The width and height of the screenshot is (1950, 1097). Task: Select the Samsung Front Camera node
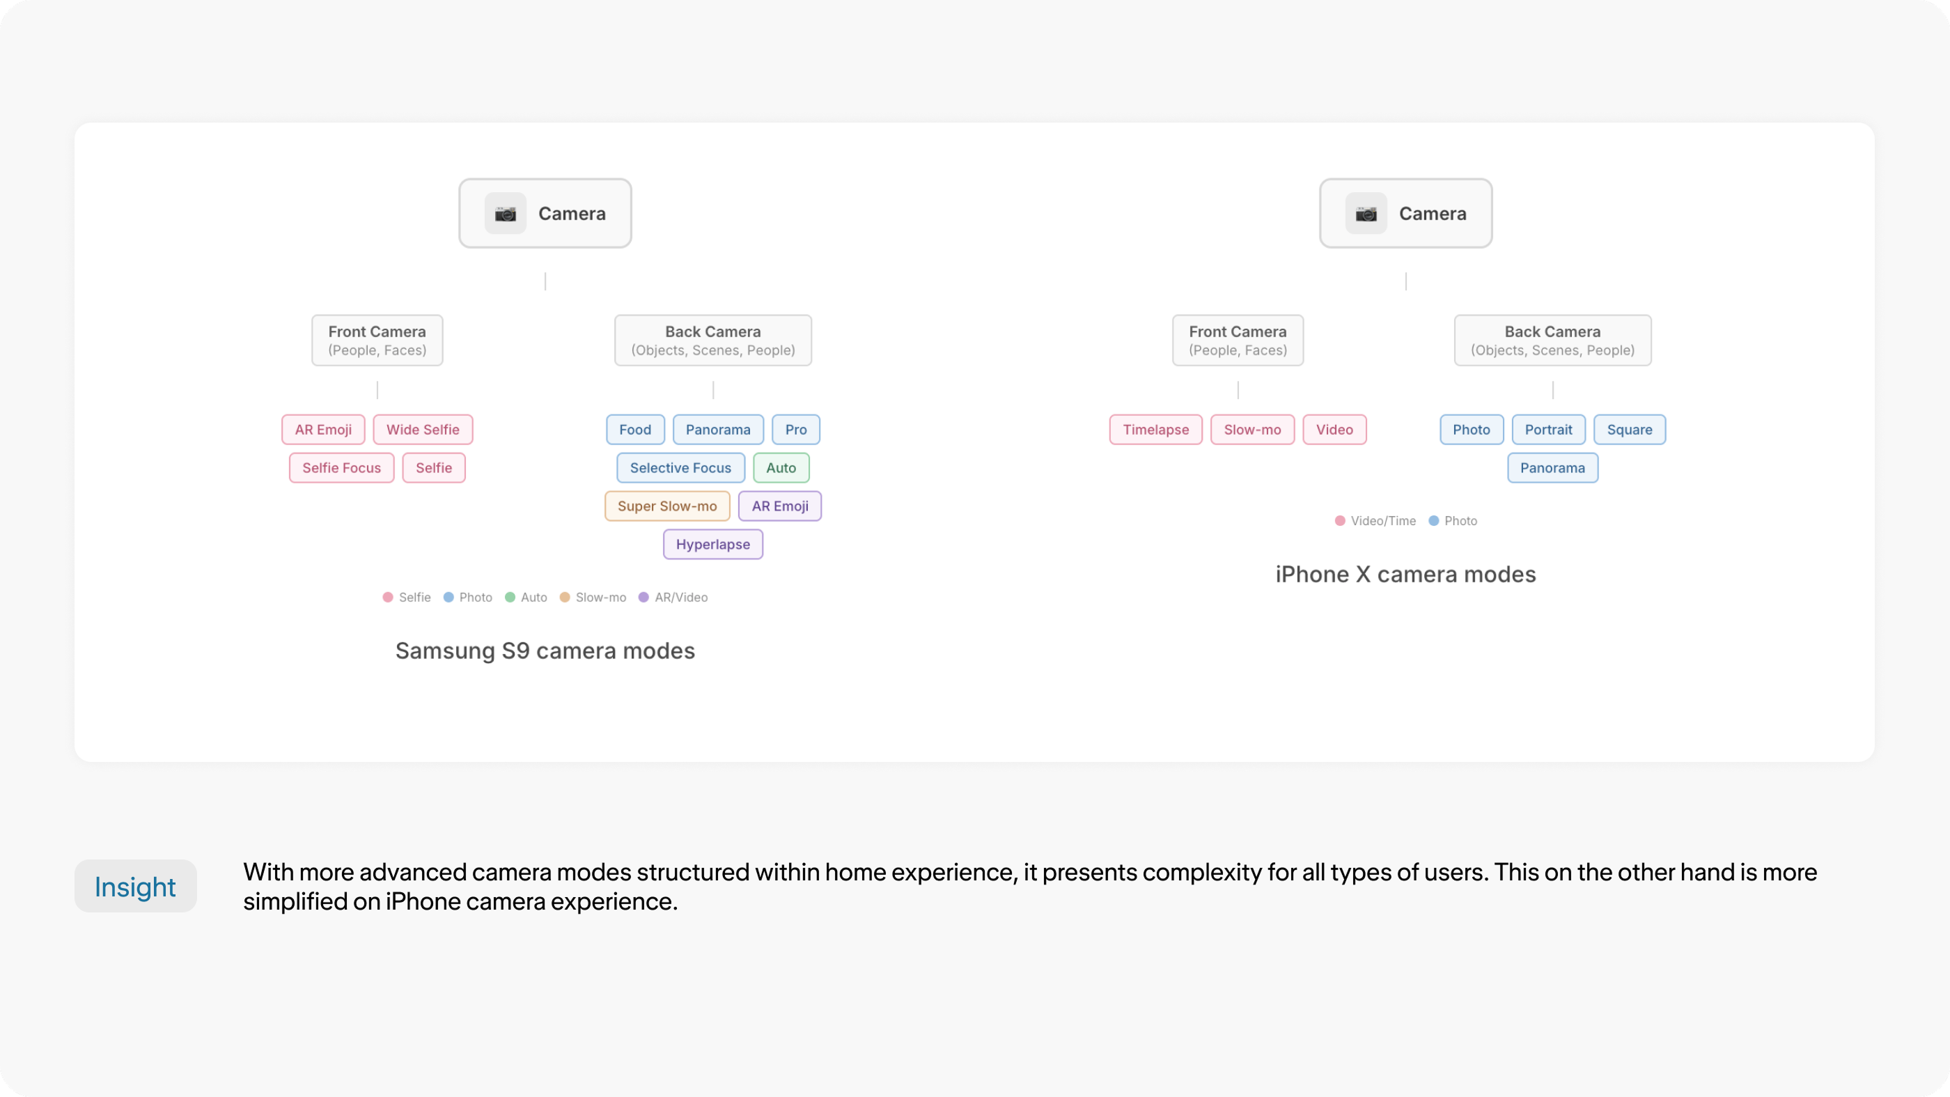[377, 341]
